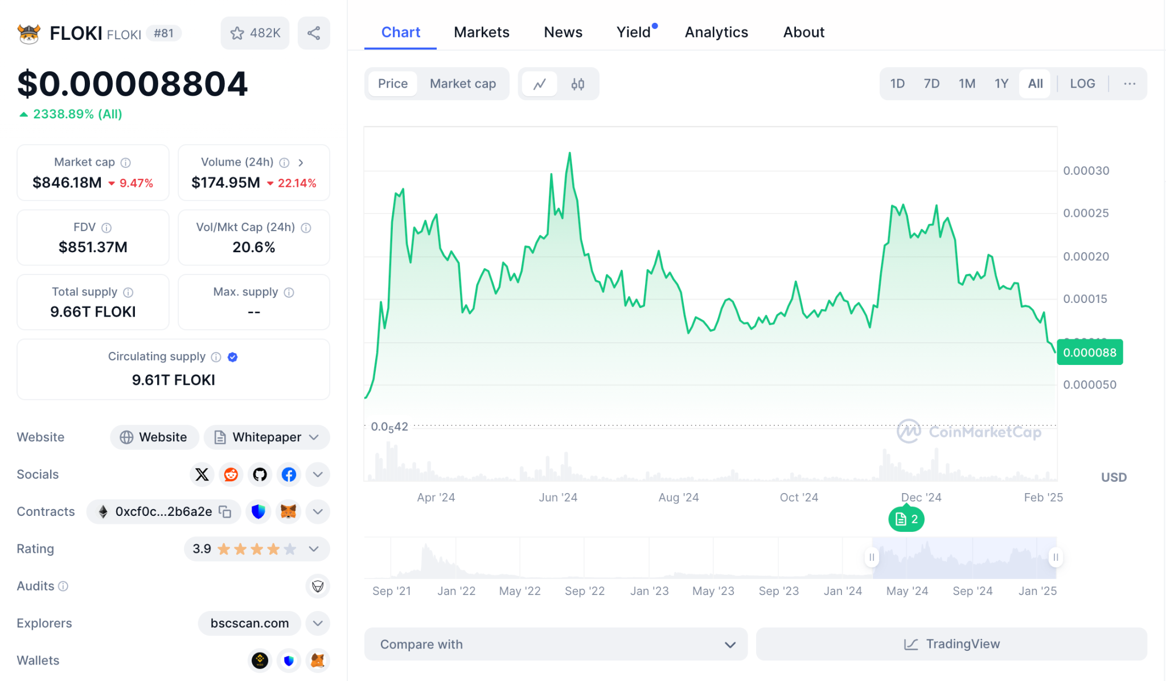
Task: Click the blue shield icon in Contracts
Action: point(258,512)
